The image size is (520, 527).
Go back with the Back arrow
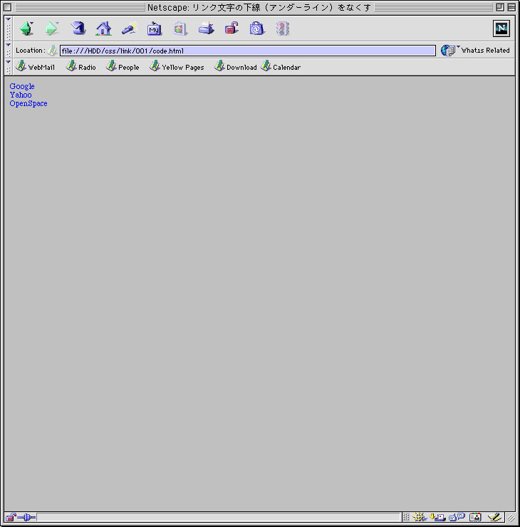point(26,29)
